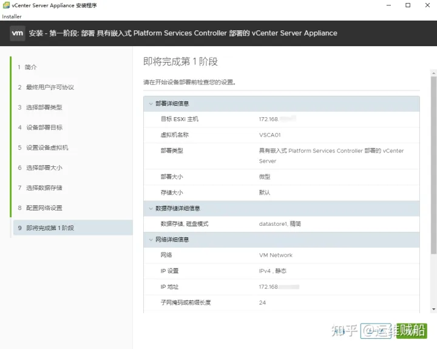
Task: Open the Installer menu
Action: coord(12,16)
